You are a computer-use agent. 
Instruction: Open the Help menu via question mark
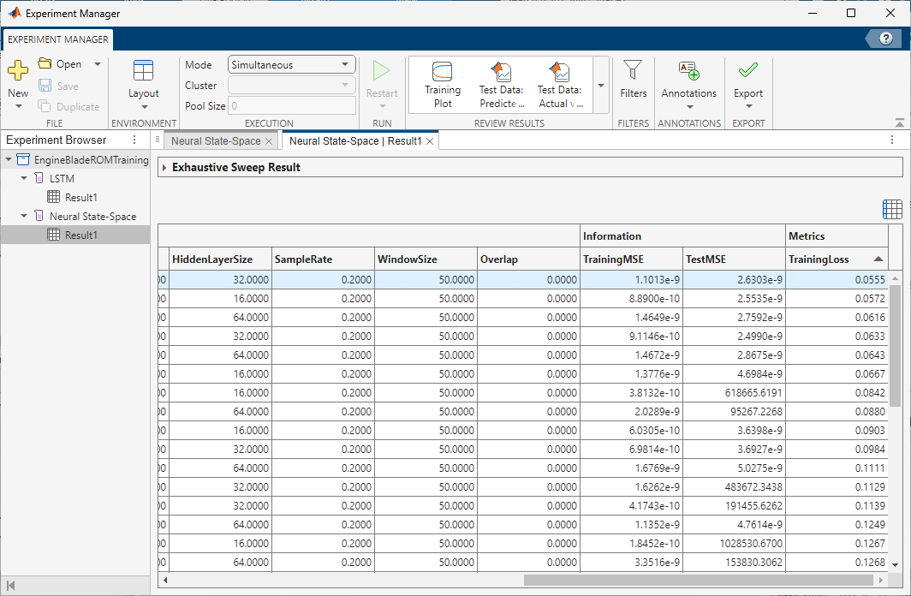[x=884, y=38]
